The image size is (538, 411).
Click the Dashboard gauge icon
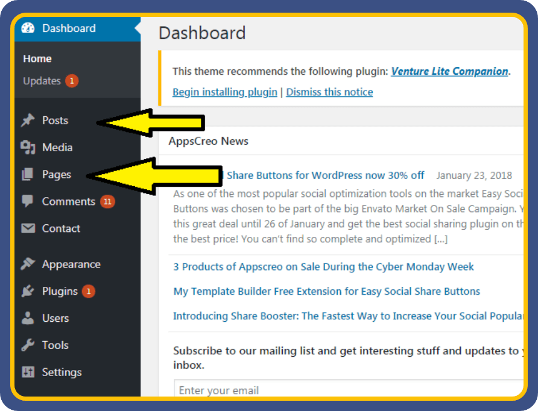coord(28,28)
